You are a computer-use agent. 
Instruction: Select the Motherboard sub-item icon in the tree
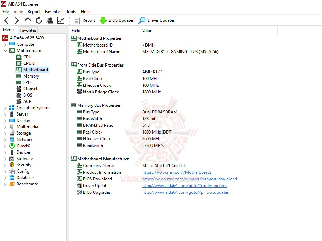pos(19,70)
